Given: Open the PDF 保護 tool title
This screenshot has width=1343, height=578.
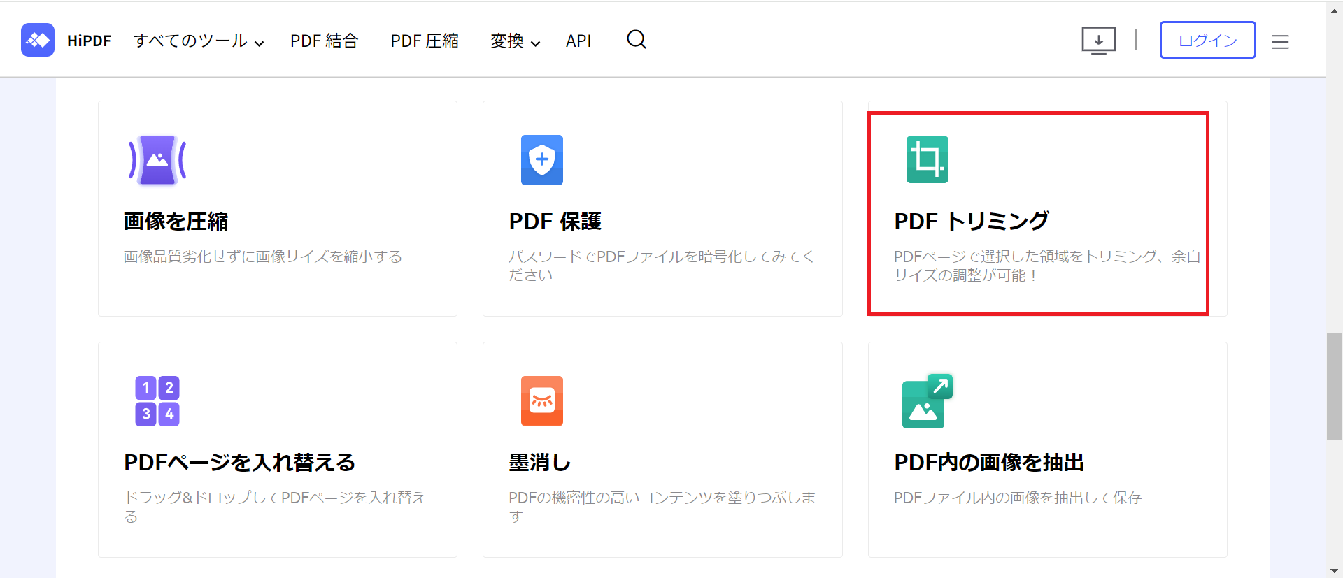Looking at the screenshot, I should (x=555, y=222).
